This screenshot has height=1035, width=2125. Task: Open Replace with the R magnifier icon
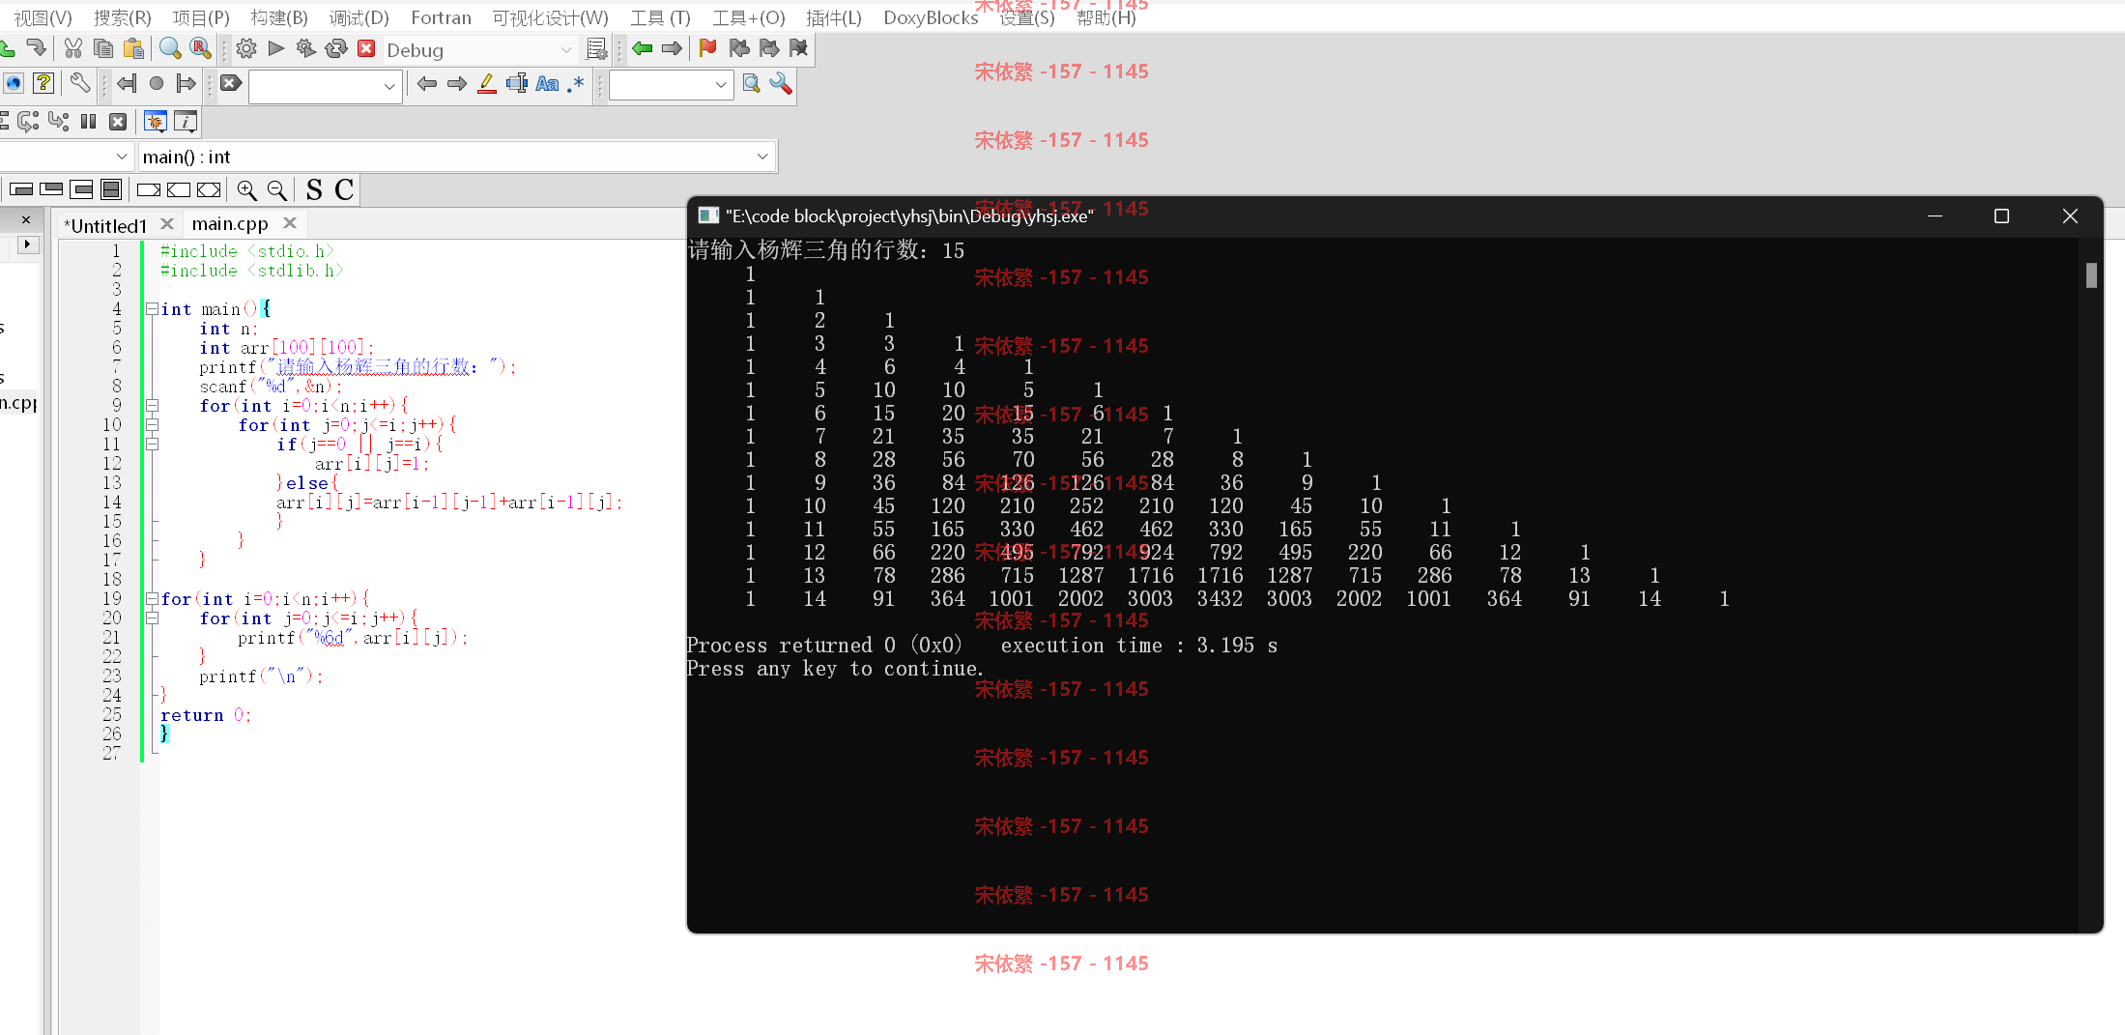200,48
